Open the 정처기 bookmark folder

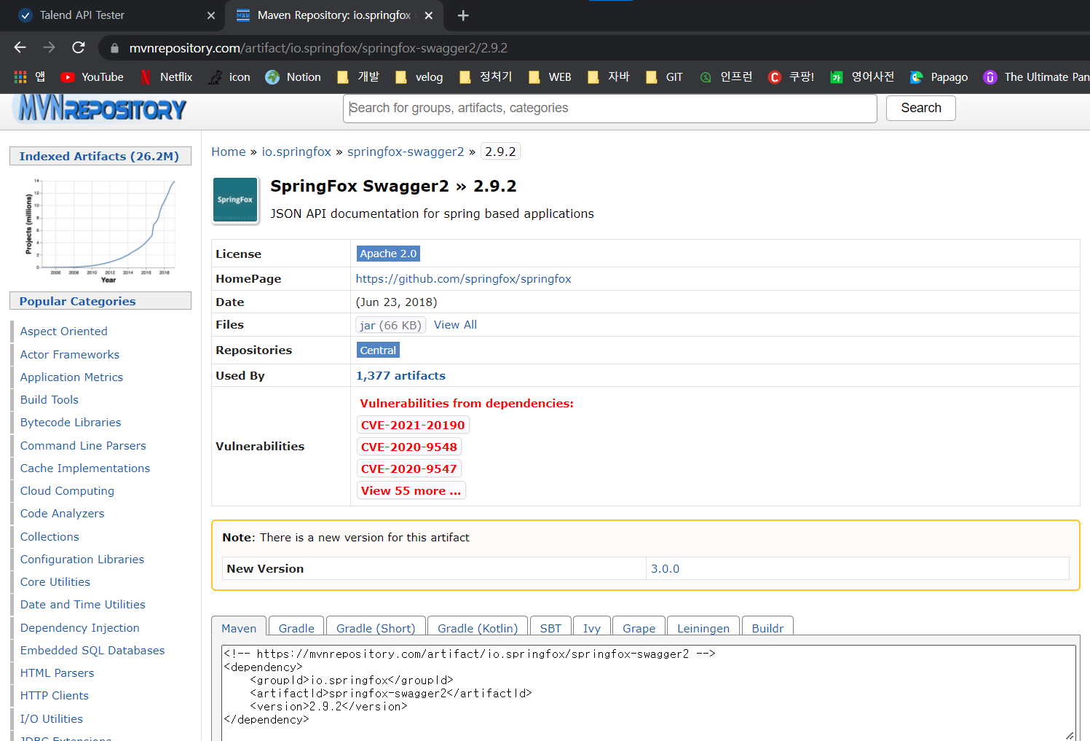[486, 77]
